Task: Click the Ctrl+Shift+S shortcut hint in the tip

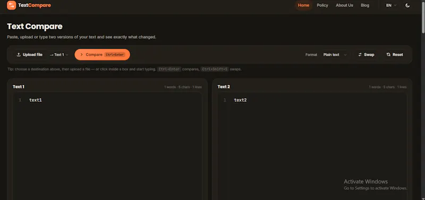Action: [x=215, y=69]
